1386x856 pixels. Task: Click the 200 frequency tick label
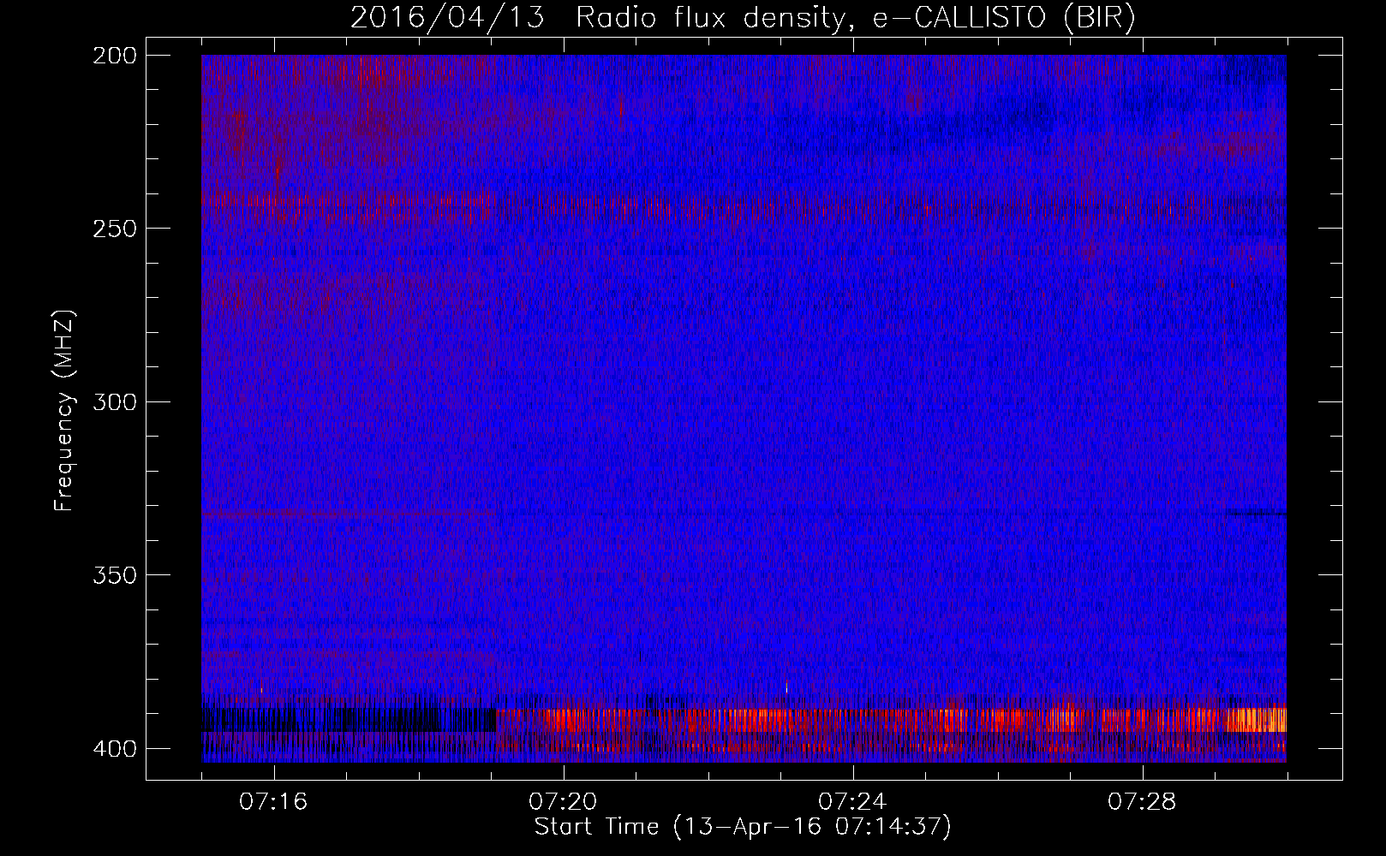click(x=114, y=56)
